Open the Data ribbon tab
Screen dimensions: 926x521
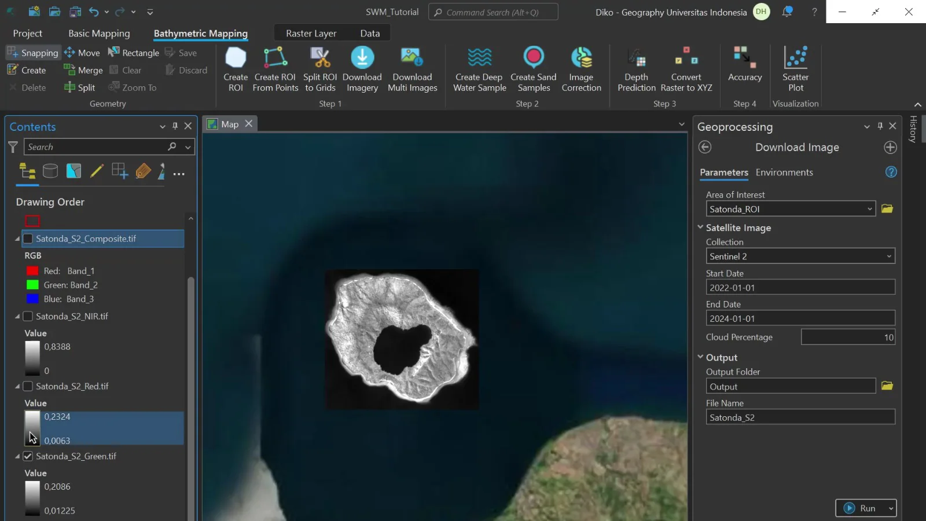pyautogui.click(x=370, y=34)
